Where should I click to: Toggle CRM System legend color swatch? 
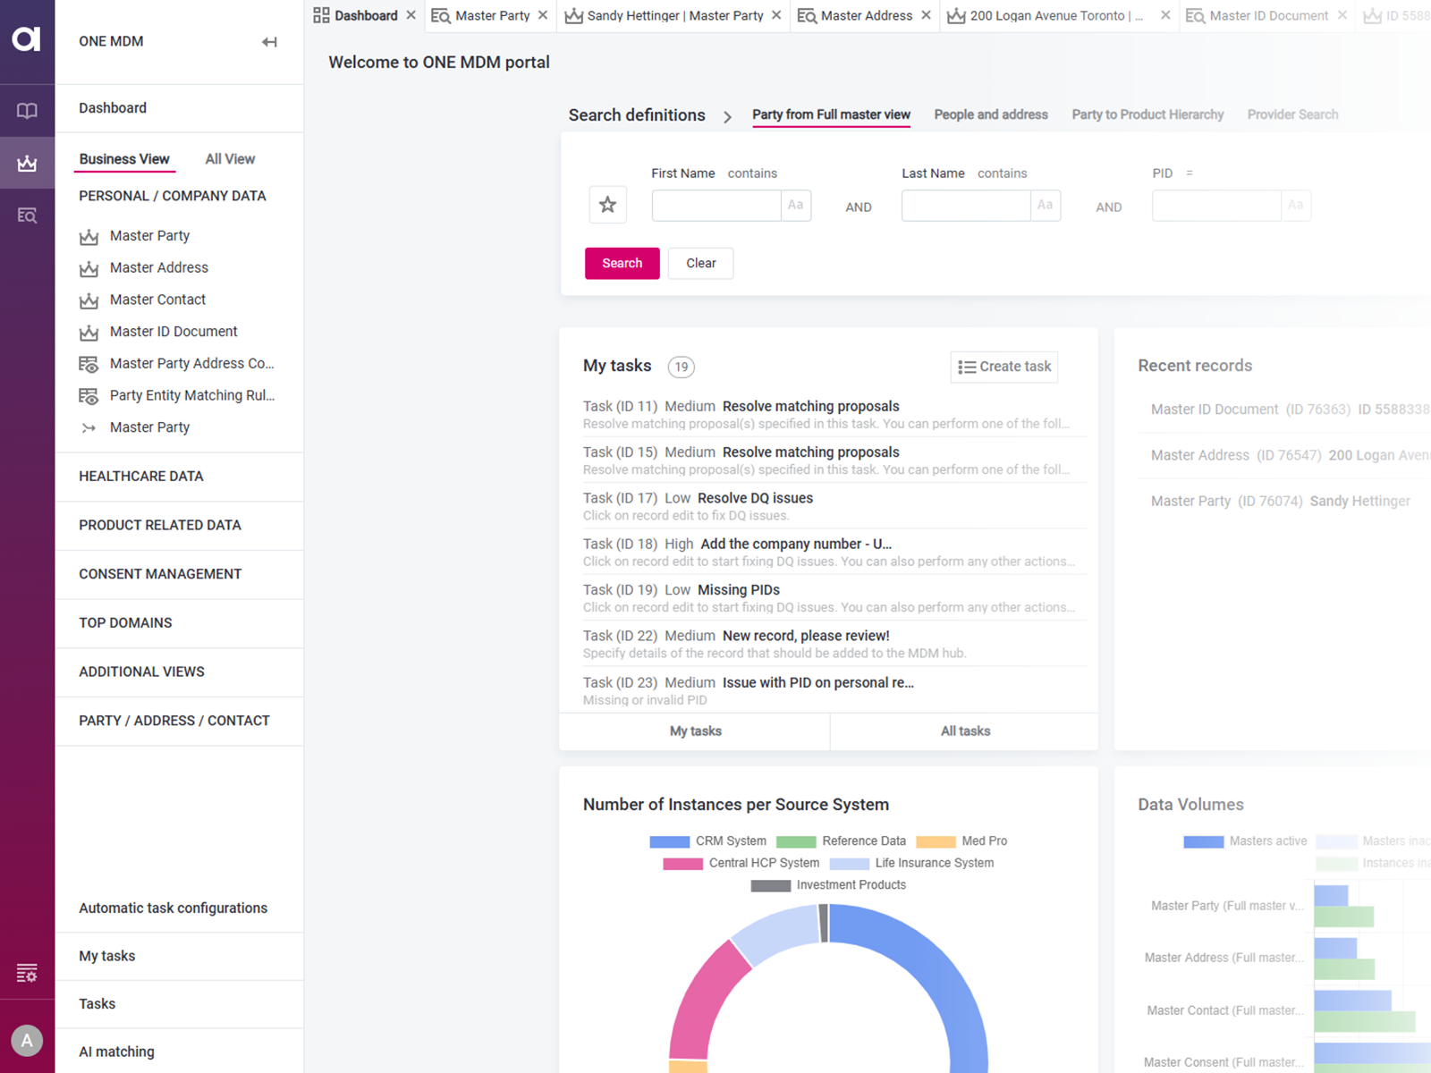669,841
